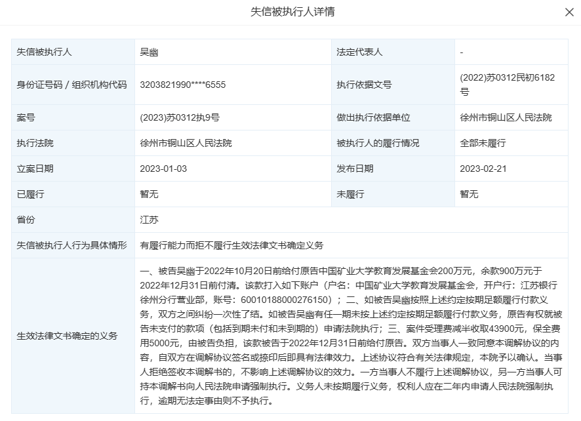Click the 做出执行依据单位 court value
This screenshot has height=421, width=581.
coord(506,118)
